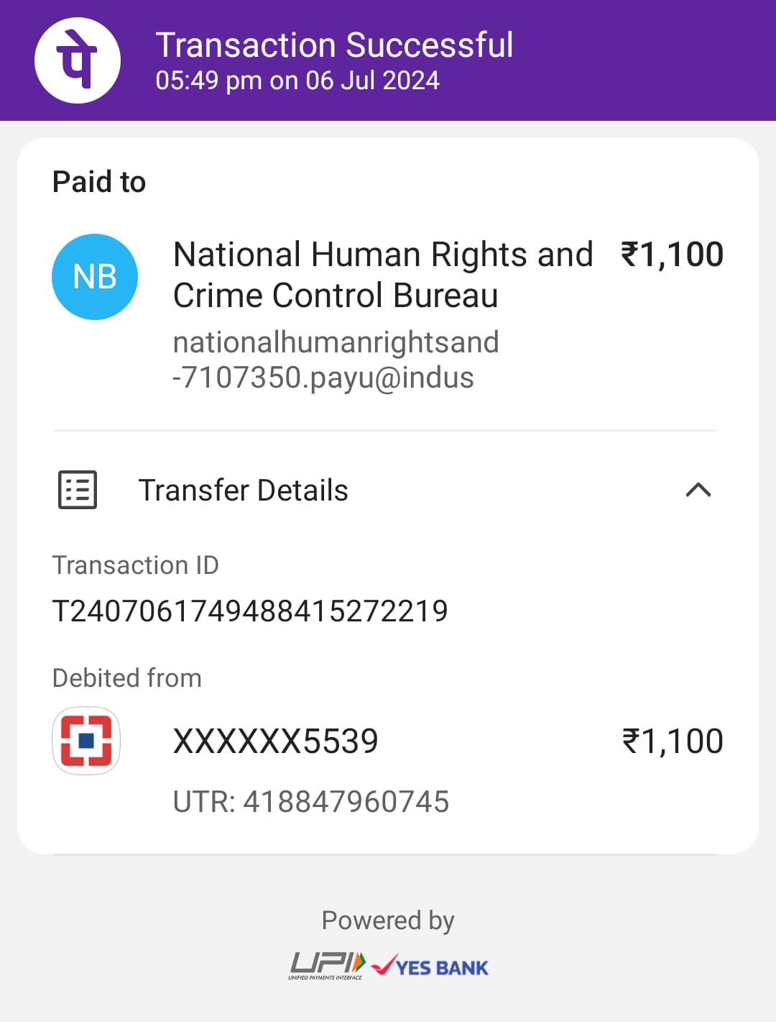
Task: Click the Transfer Details section heading
Action: pos(243,491)
